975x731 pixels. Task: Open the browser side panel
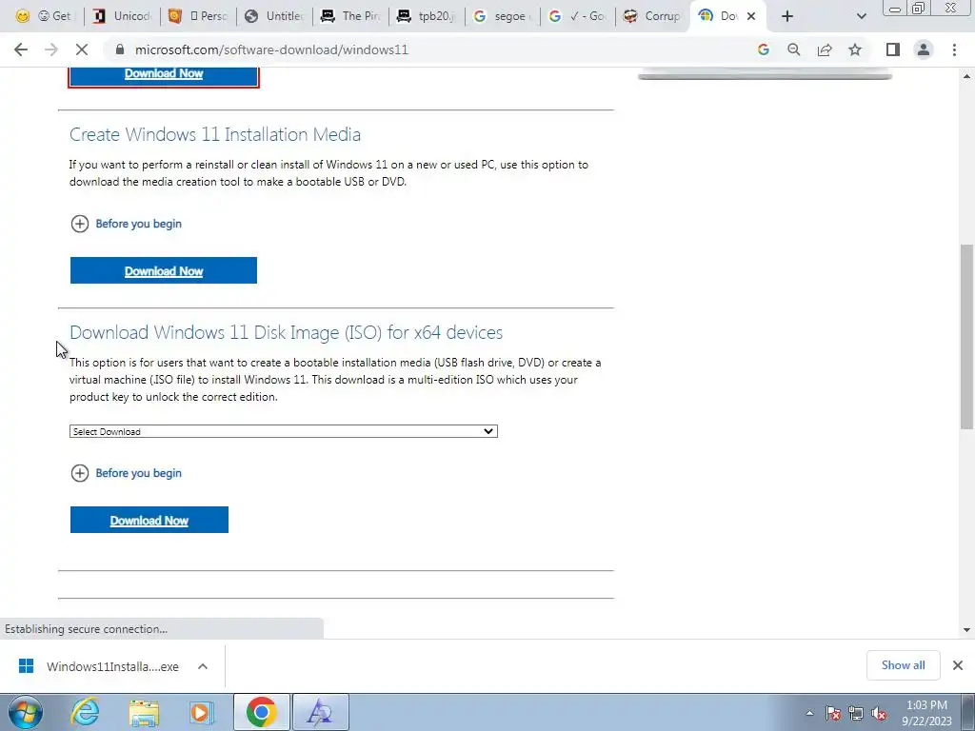[x=893, y=49]
